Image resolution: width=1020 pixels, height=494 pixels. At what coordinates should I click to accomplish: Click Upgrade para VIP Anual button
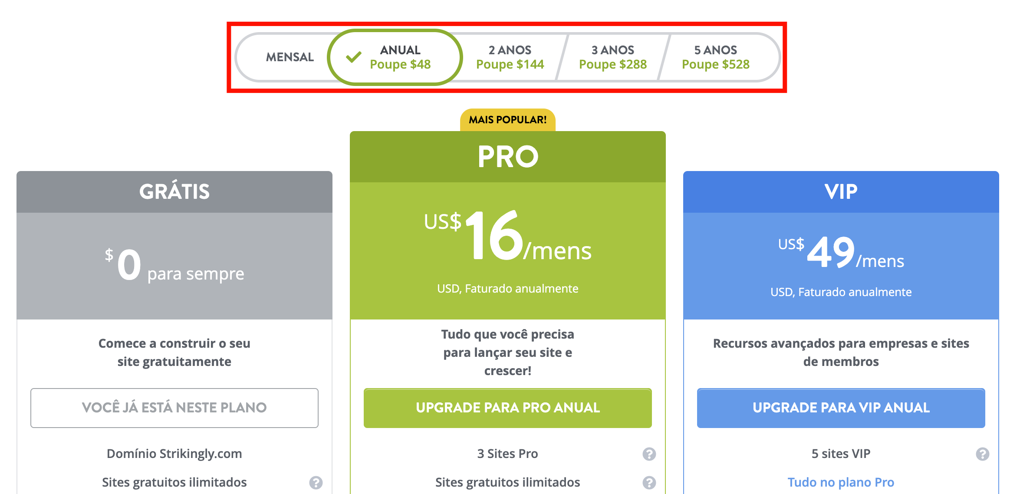coord(841,408)
